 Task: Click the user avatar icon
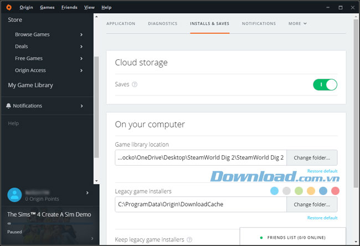[x=15, y=194]
